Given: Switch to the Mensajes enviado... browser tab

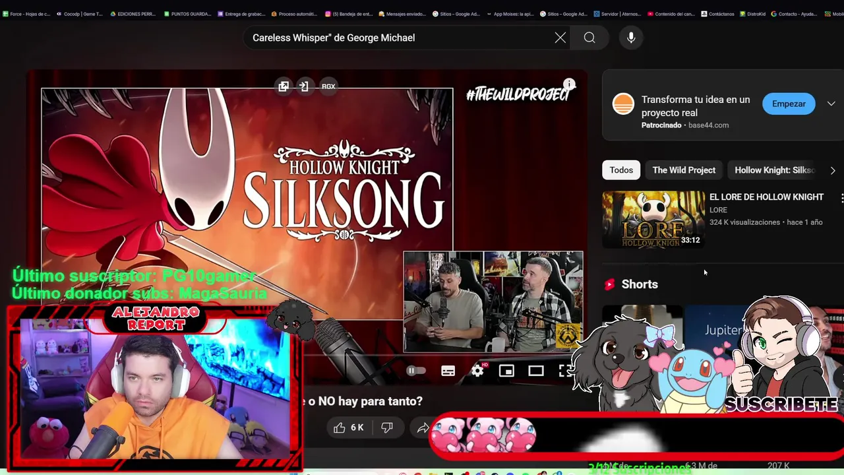Looking at the screenshot, I should (x=402, y=13).
